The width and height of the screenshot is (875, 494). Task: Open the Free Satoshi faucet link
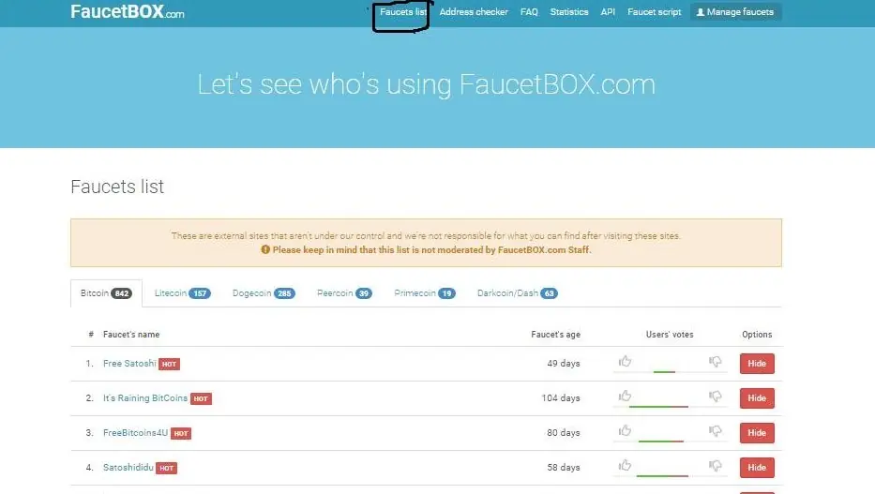129,364
